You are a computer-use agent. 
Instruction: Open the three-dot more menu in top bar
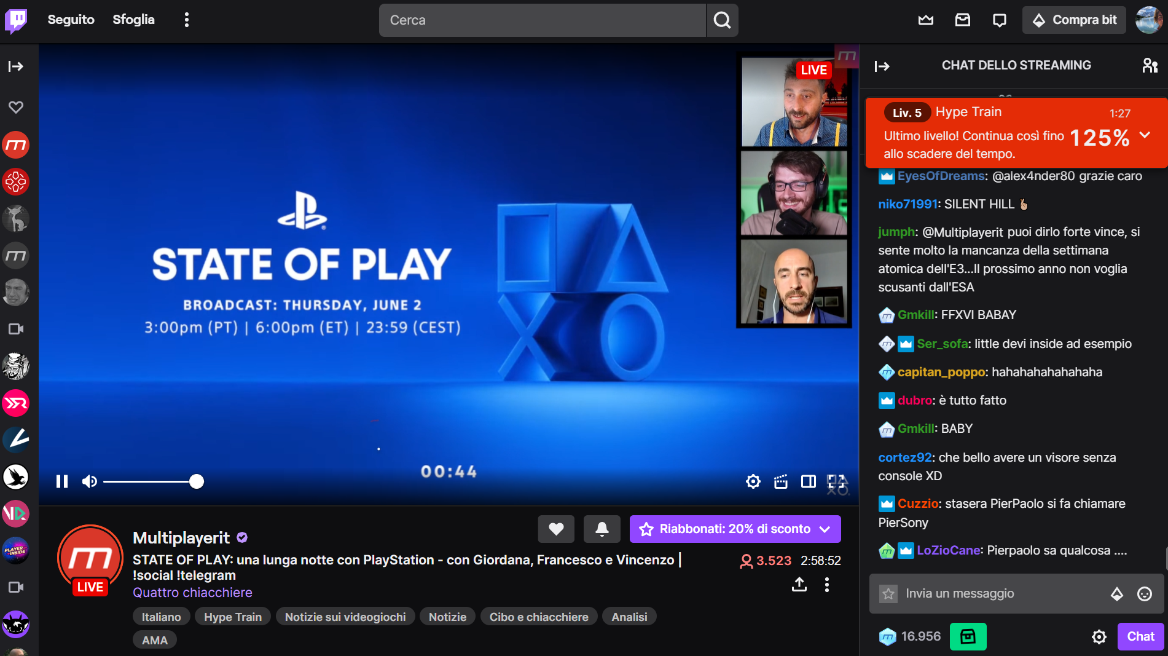(187, 20)
